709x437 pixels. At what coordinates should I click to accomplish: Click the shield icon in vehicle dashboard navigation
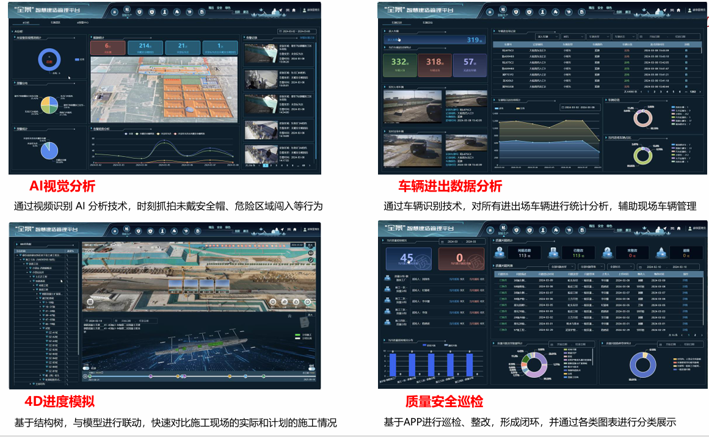click(x=515, y=12)
